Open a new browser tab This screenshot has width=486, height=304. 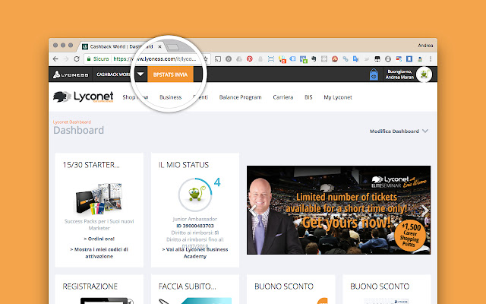pyautogui.click(x=172, y=47)
